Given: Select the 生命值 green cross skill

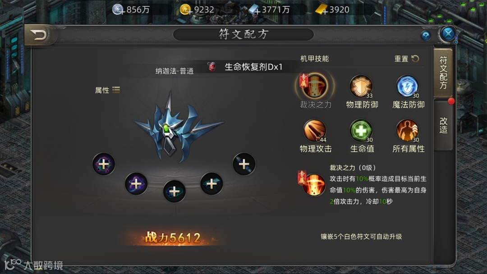Looking at the screenshot, I should 361,131.
